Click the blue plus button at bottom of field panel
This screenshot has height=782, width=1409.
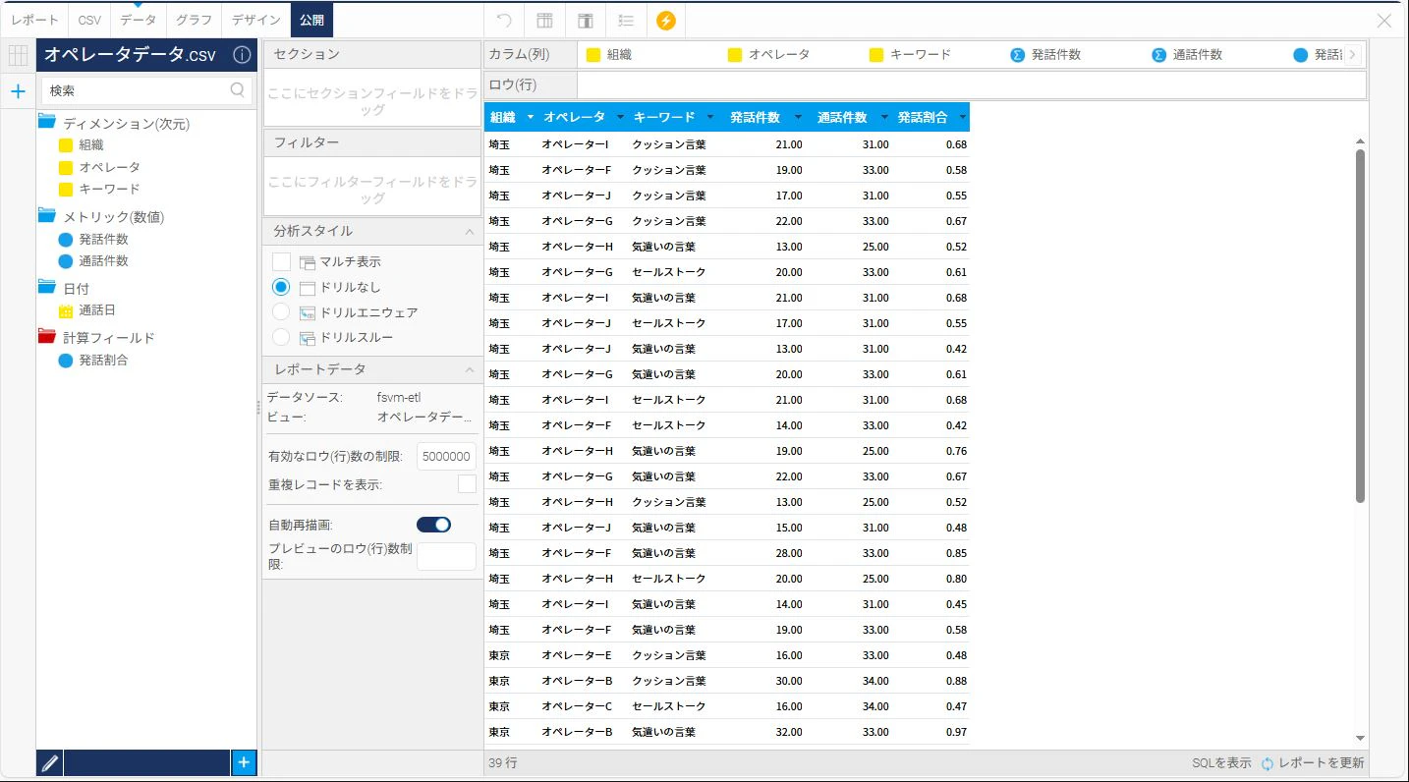pyautogui.click(x=244, y=762)
